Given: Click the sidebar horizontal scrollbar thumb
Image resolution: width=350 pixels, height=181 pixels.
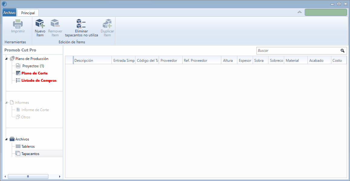Looking at the screenshot, I should click(x=28, y=176).
